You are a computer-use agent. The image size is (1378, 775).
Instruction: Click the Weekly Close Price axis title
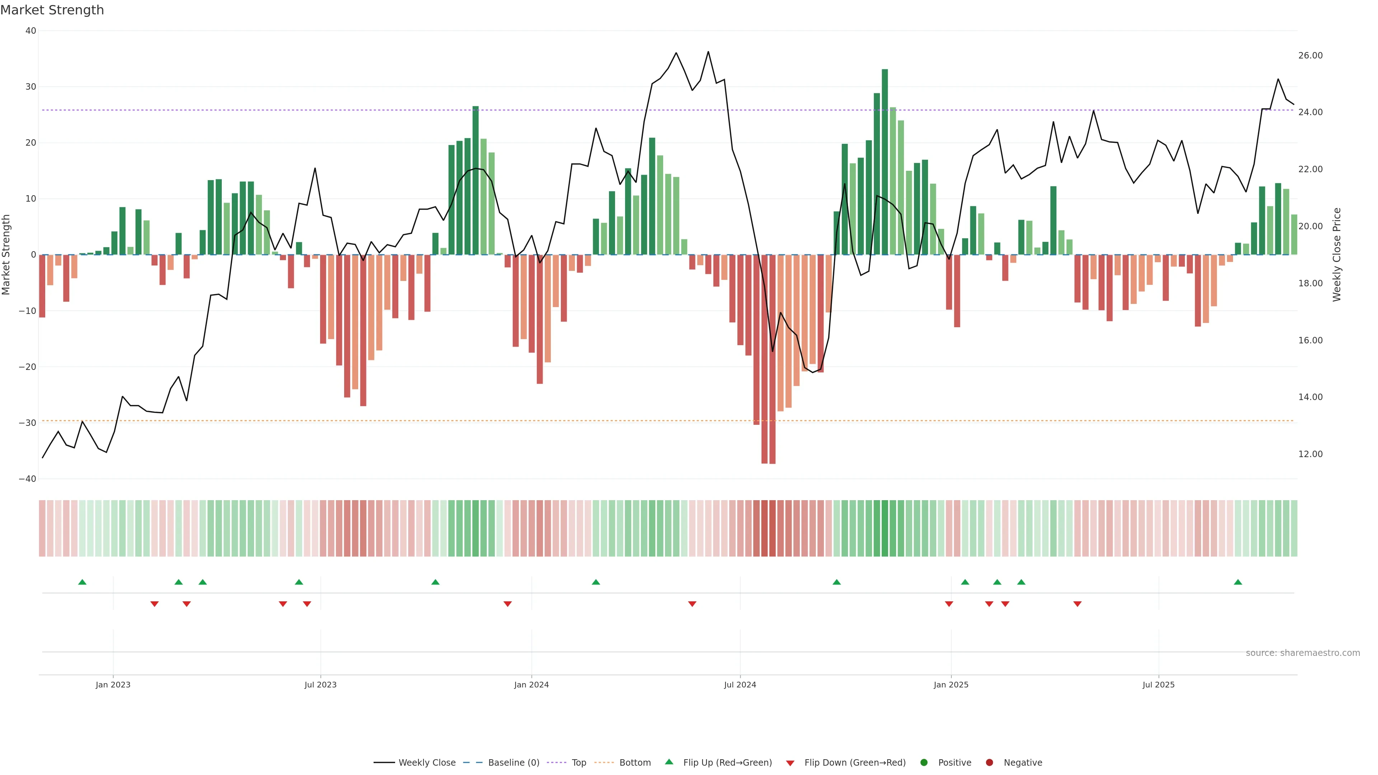click(1337, 255)
